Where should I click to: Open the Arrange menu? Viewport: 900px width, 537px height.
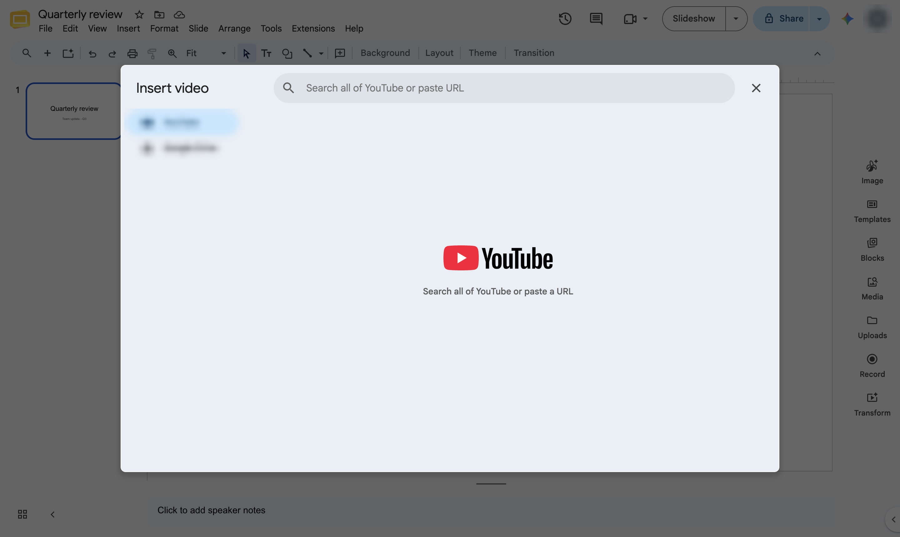point(234,29)
